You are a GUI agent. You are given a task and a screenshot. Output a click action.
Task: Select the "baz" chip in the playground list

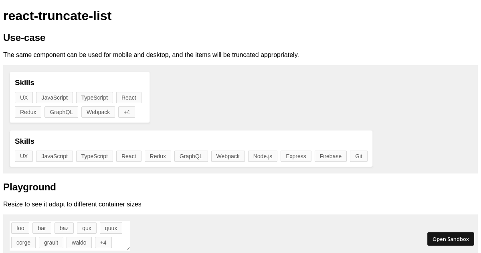point(64,228)
